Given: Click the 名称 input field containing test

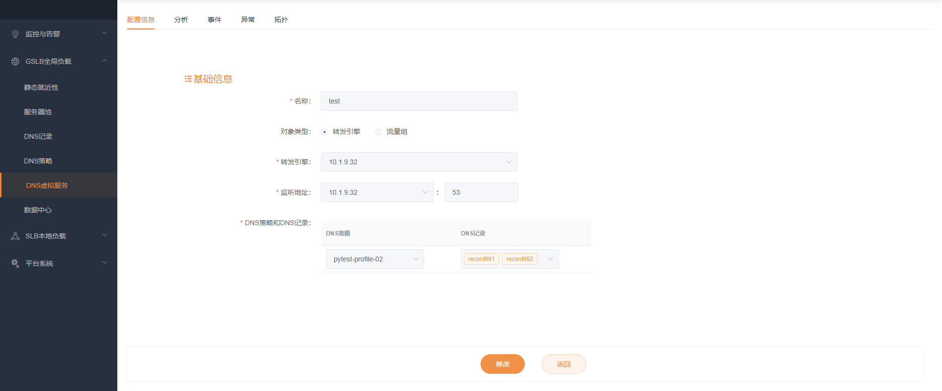Looking at the screenshot, I should pos(419,101).
